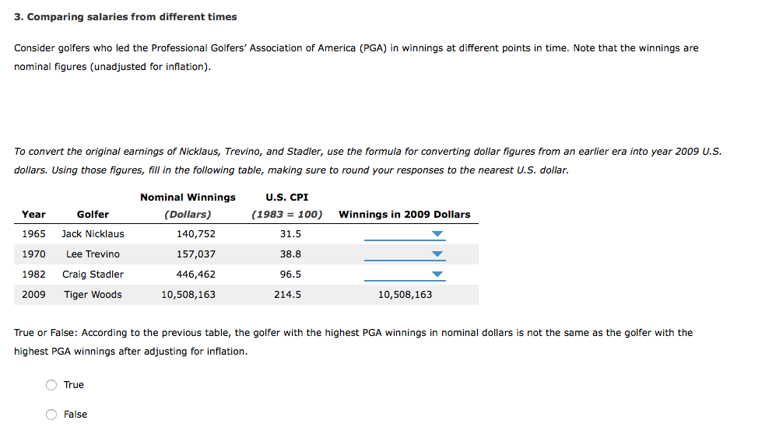776x441 pixels.
Task: Click the CPI value 214.5
Action: click(x=287, y=295)
